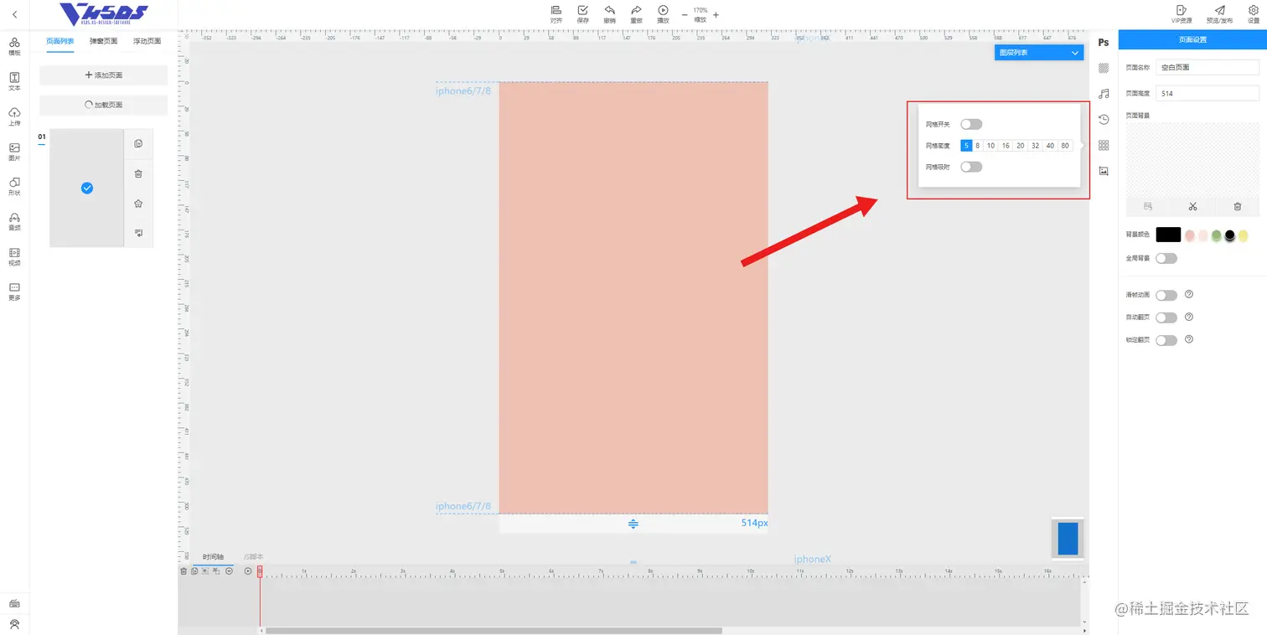This screenshot has height=635, width=1267.
Task: Open the 更多 more panel
Action: (14, 292)
